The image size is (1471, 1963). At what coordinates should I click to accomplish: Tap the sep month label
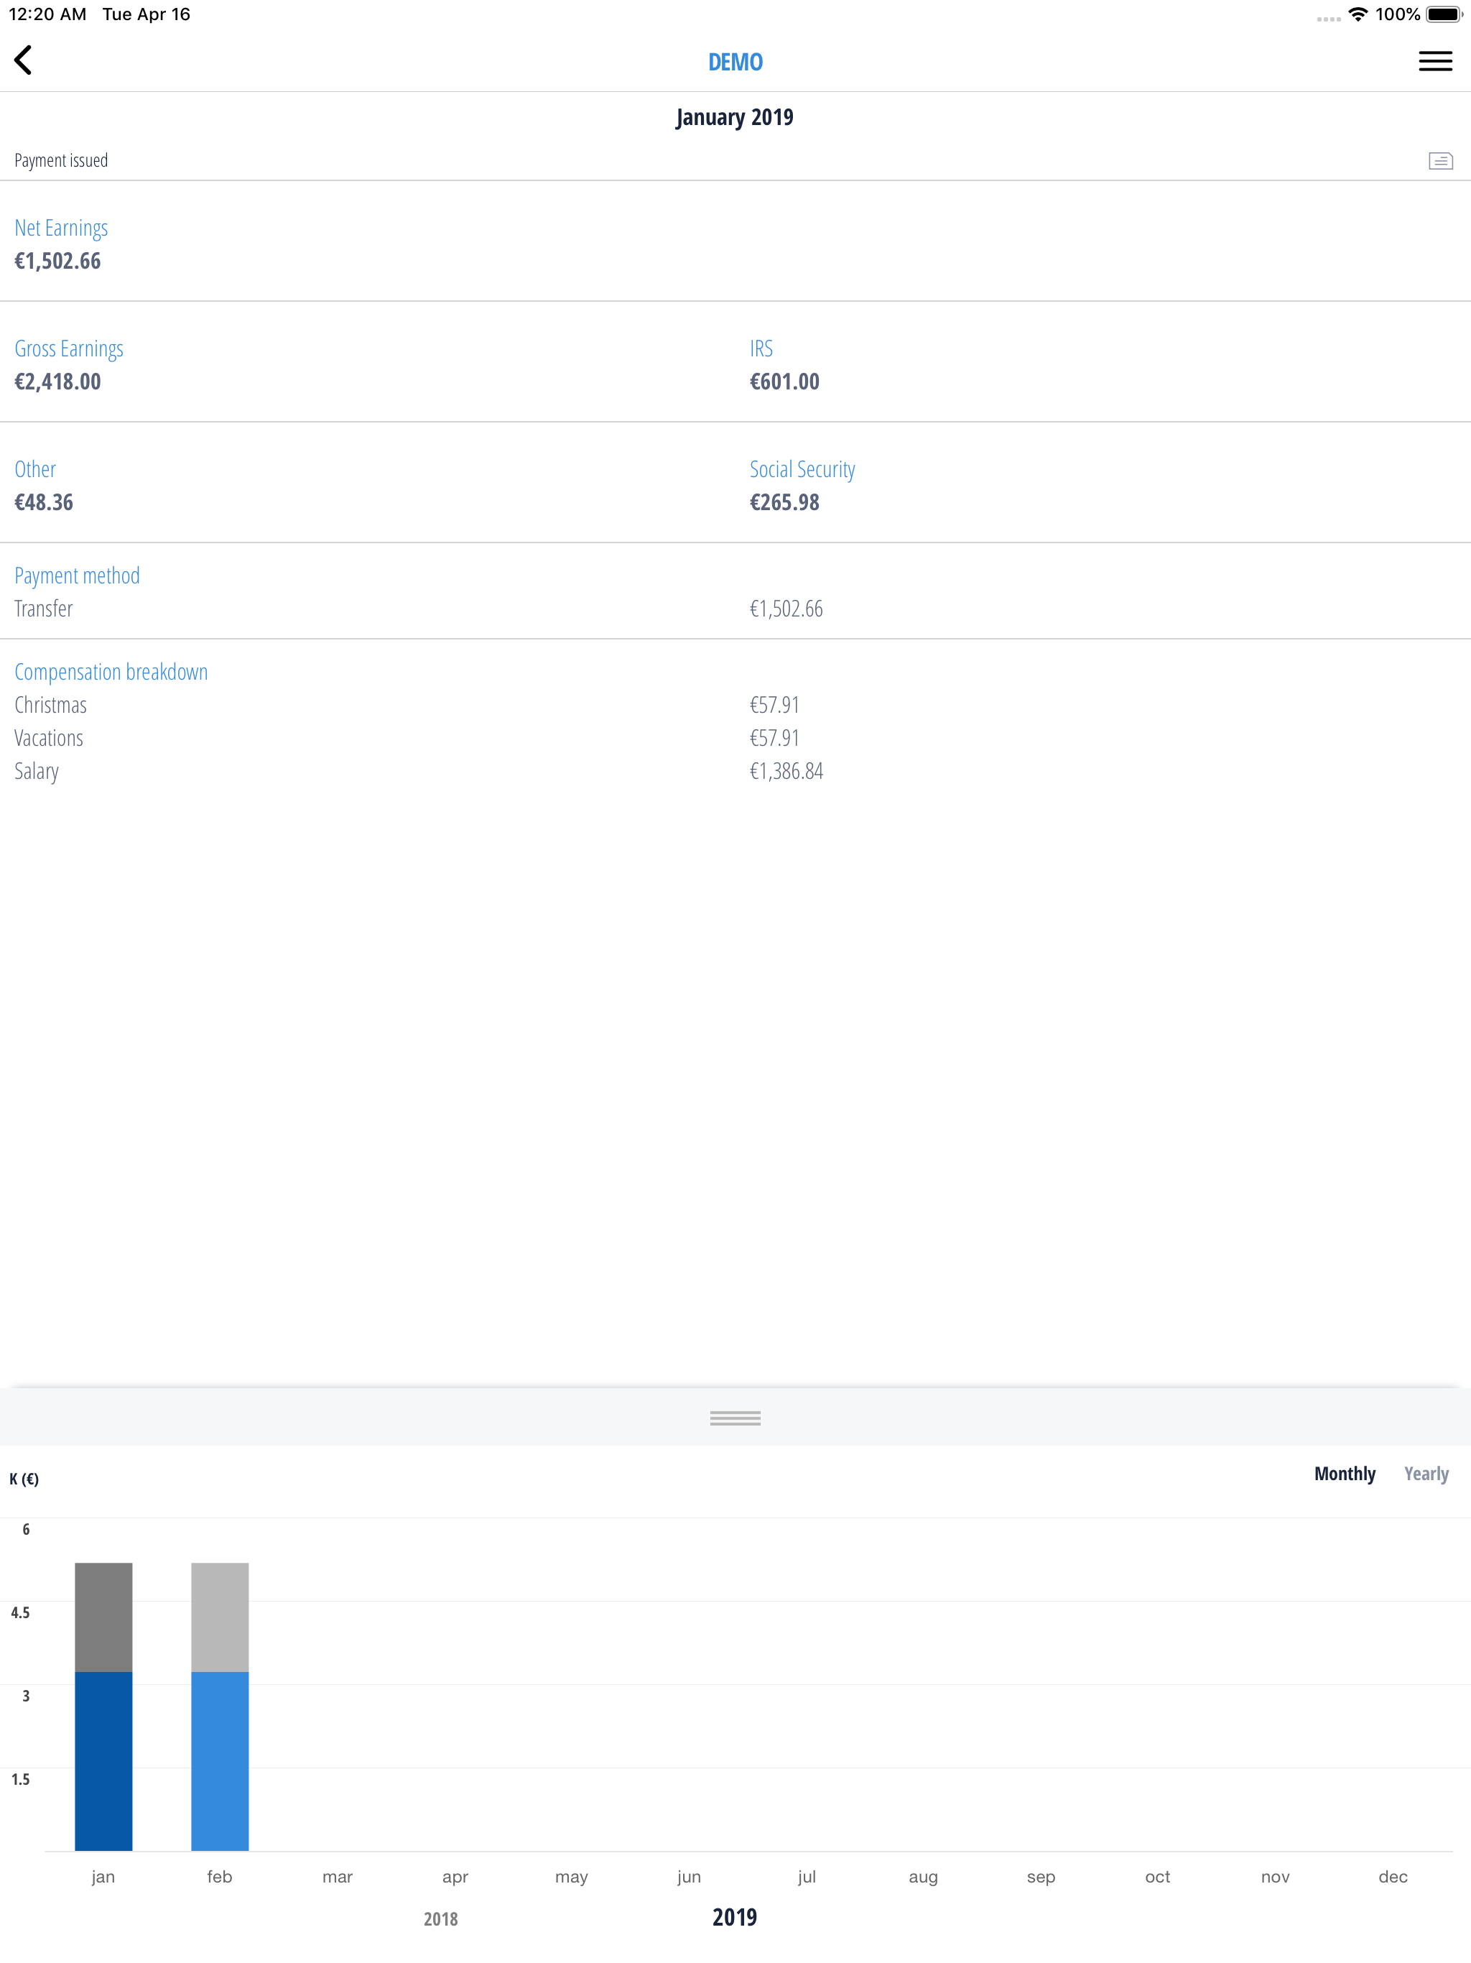click(x=1041, y=1877)
